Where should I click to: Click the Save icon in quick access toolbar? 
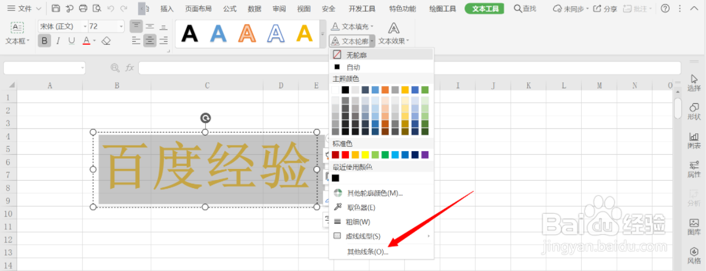coord(56,9)
